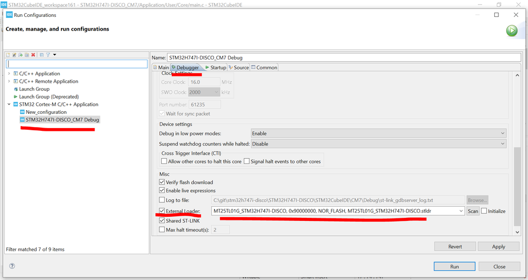
Task: Click the Max halt timeout value field
Action: (x=220, y=230)
